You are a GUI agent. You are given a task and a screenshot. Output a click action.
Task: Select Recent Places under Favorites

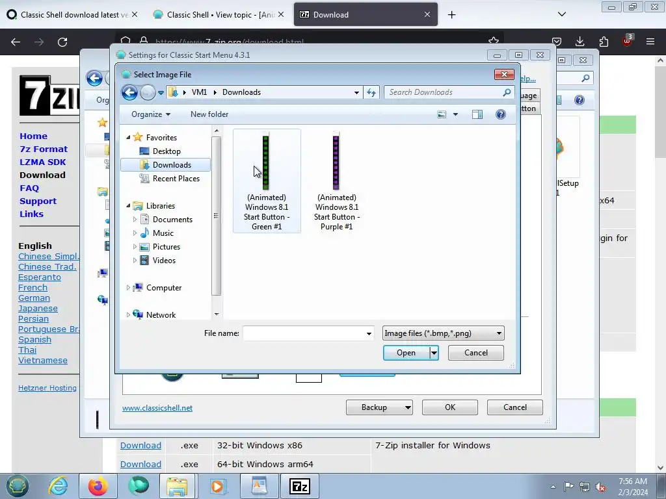coord(176,179)
